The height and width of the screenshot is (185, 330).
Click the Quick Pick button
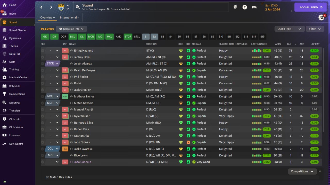[x=284, y=29]
